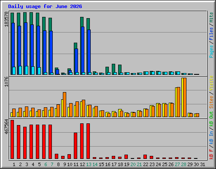Click the yellow visits bar for day 27
The image size is (216, 169).
click(176, 102)
